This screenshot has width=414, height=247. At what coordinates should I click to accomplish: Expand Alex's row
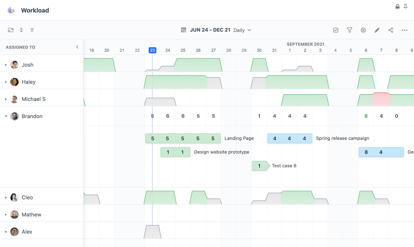6,232
